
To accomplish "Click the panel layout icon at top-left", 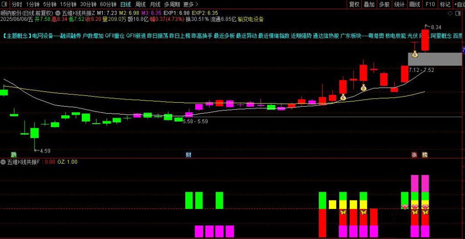I will click(x=4, y=4).
